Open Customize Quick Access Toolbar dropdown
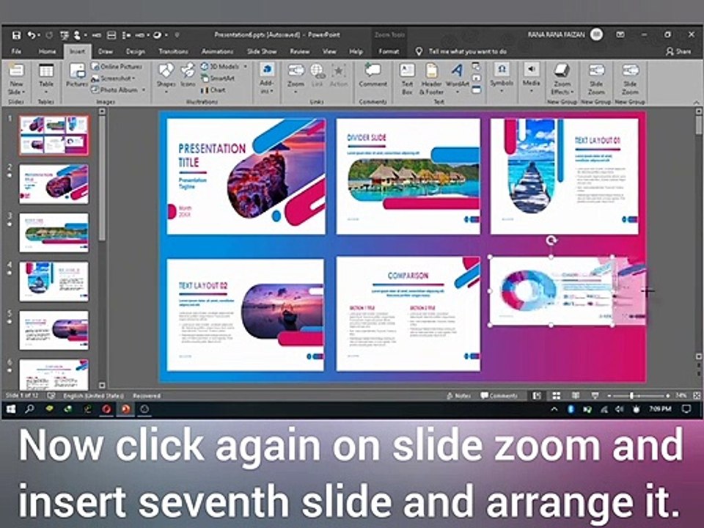The image size is (704, 528). click(177, 35)
